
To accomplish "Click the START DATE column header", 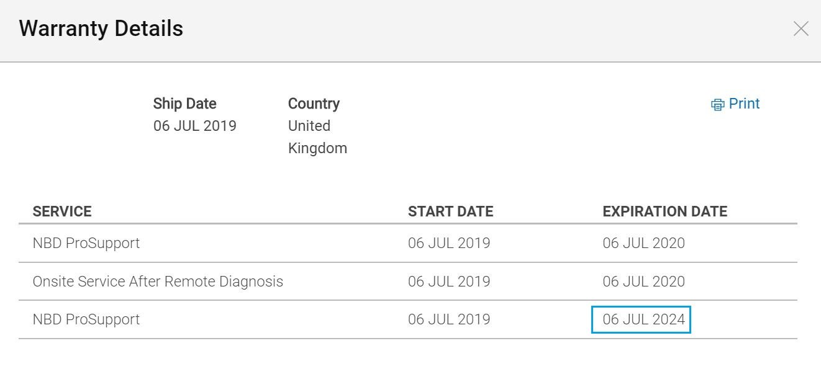I will (x=450, y=211).
